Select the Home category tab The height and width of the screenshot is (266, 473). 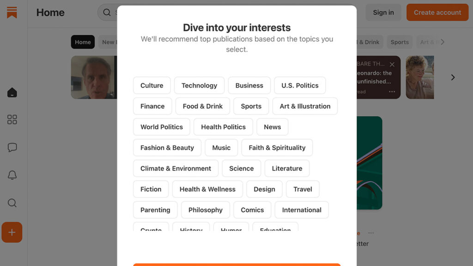[83, 42]
